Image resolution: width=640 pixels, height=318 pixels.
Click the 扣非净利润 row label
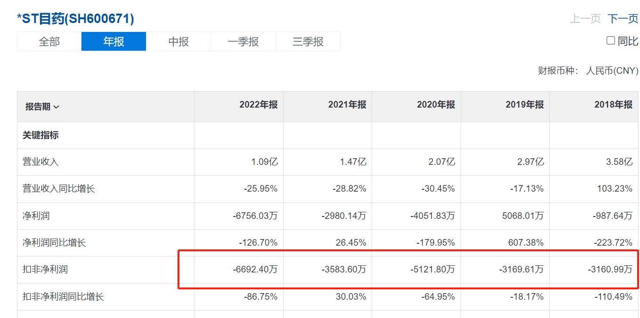coord(45,270)
